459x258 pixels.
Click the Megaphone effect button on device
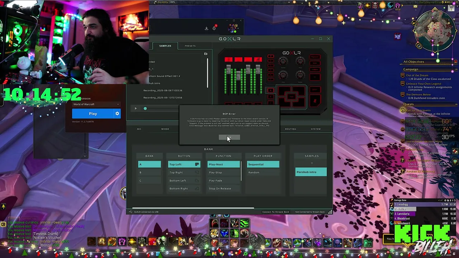click(x=315, y=57)
